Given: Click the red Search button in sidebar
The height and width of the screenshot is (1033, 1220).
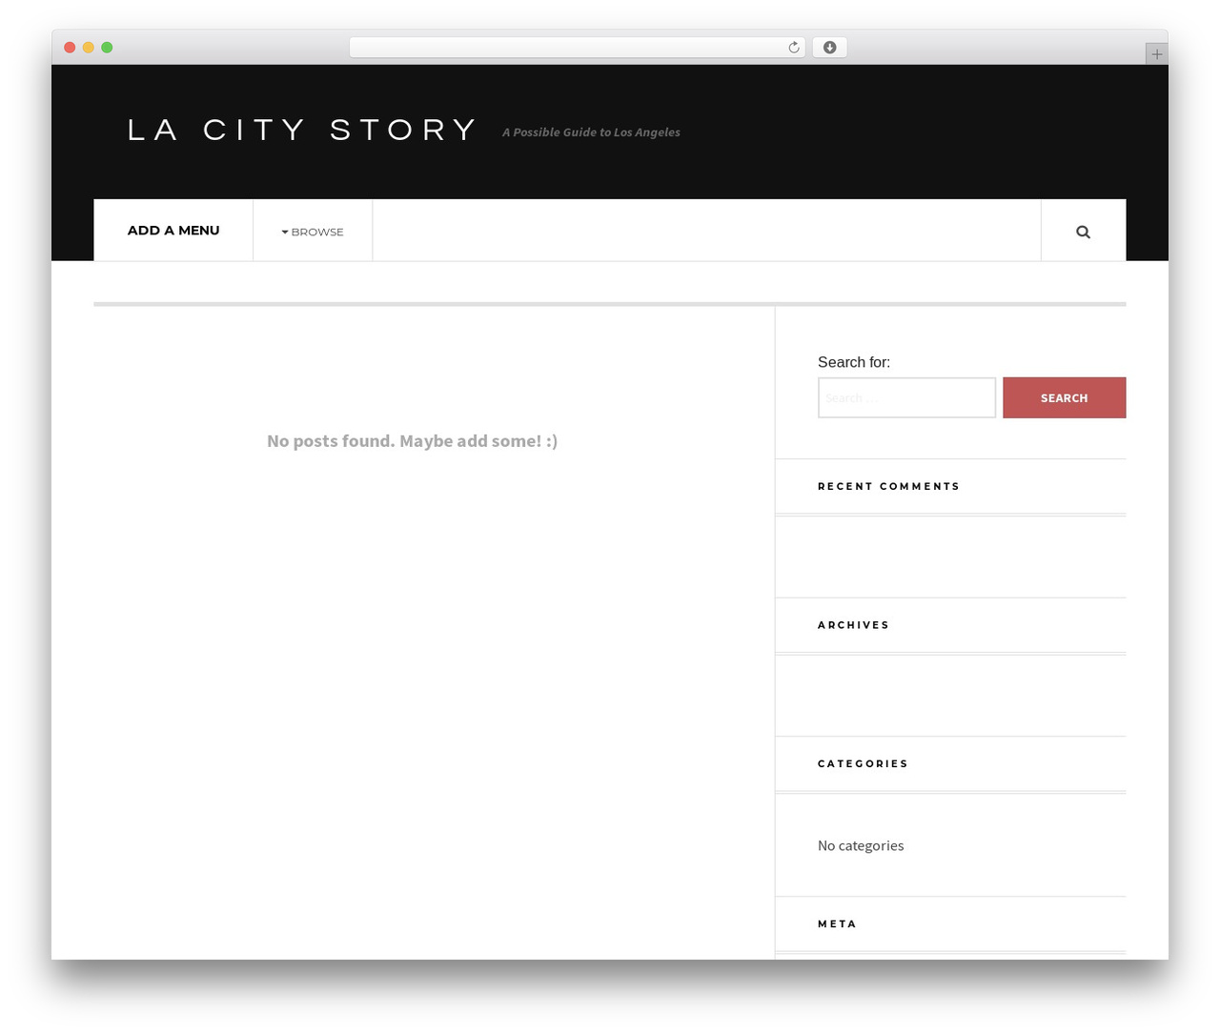Looking at the screenshot, I should click(1064, 397).
